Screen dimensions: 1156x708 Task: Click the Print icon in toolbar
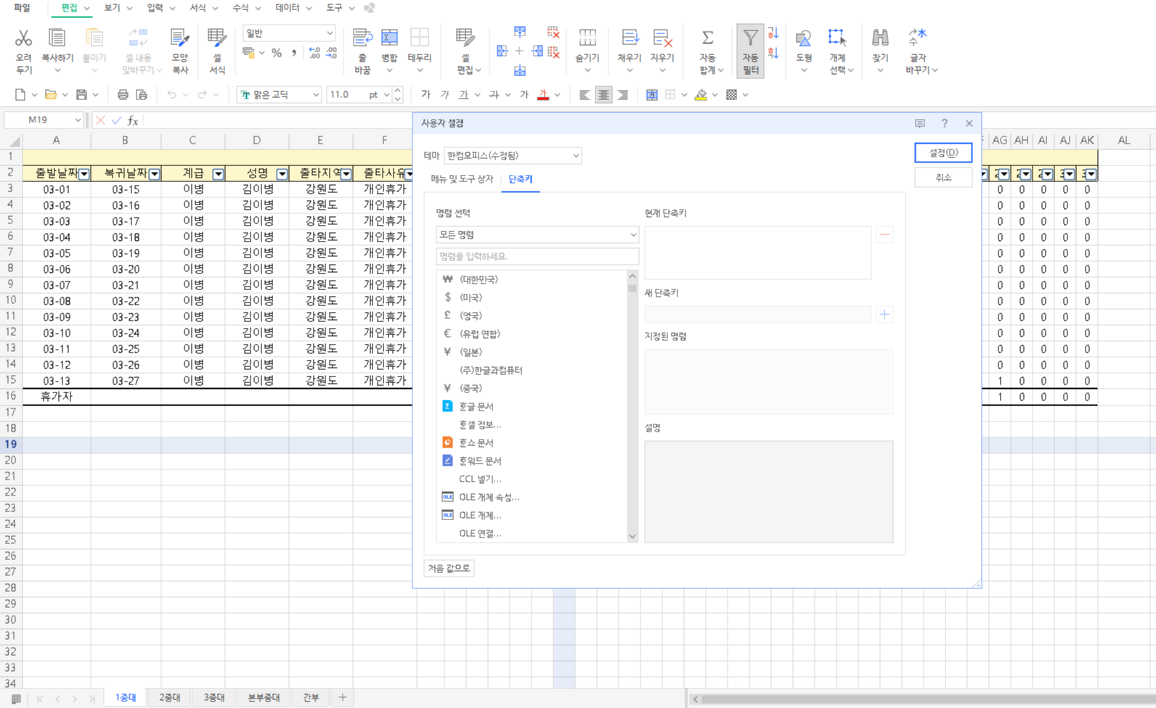click(123, 94)
